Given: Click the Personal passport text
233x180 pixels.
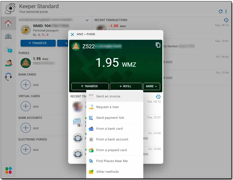Looking at the screenshot, I should click(46, 30).
